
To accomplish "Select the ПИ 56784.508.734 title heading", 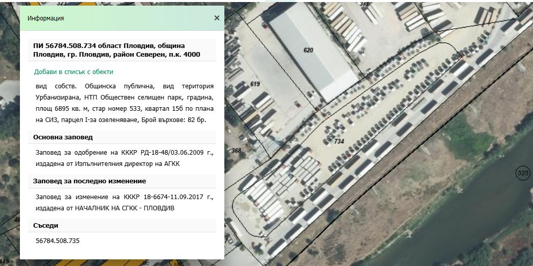I will pos(117,50).
